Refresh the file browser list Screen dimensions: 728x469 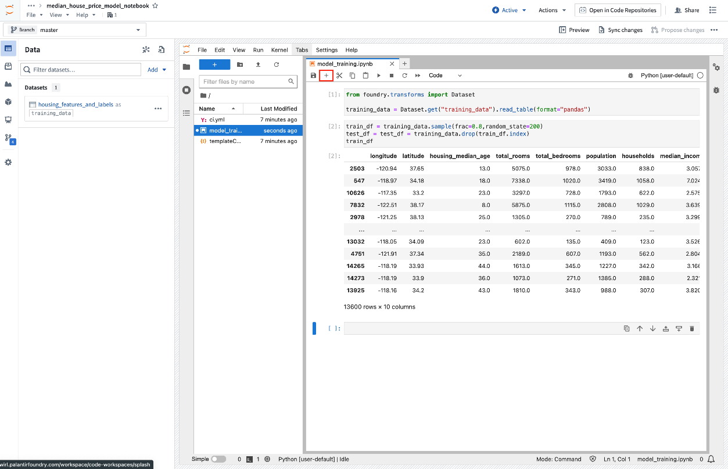[x=277, y=65]
